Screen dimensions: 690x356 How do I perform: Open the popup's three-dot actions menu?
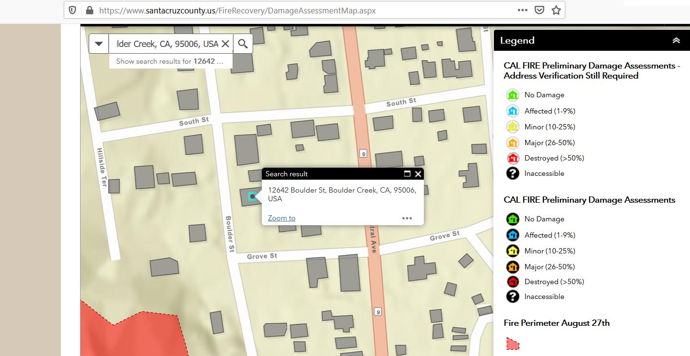(407, 218)
